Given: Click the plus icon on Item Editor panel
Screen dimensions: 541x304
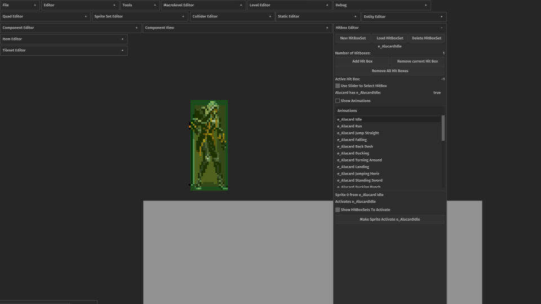Looking at the screenshot, I should (x=122, y=39).
